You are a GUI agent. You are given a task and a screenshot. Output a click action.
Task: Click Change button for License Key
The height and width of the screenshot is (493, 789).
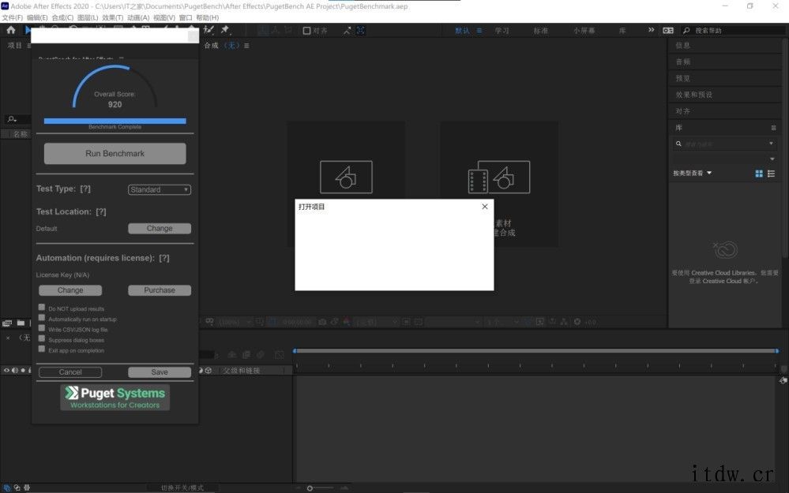(70, 290)
